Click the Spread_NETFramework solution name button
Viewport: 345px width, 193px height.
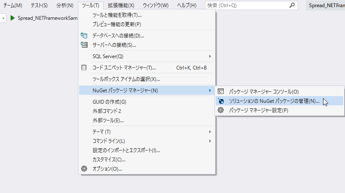point(326,5)
